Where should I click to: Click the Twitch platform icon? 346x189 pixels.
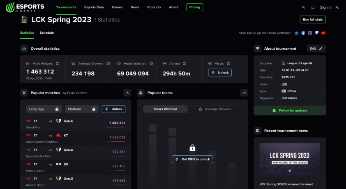click(317, 33)
